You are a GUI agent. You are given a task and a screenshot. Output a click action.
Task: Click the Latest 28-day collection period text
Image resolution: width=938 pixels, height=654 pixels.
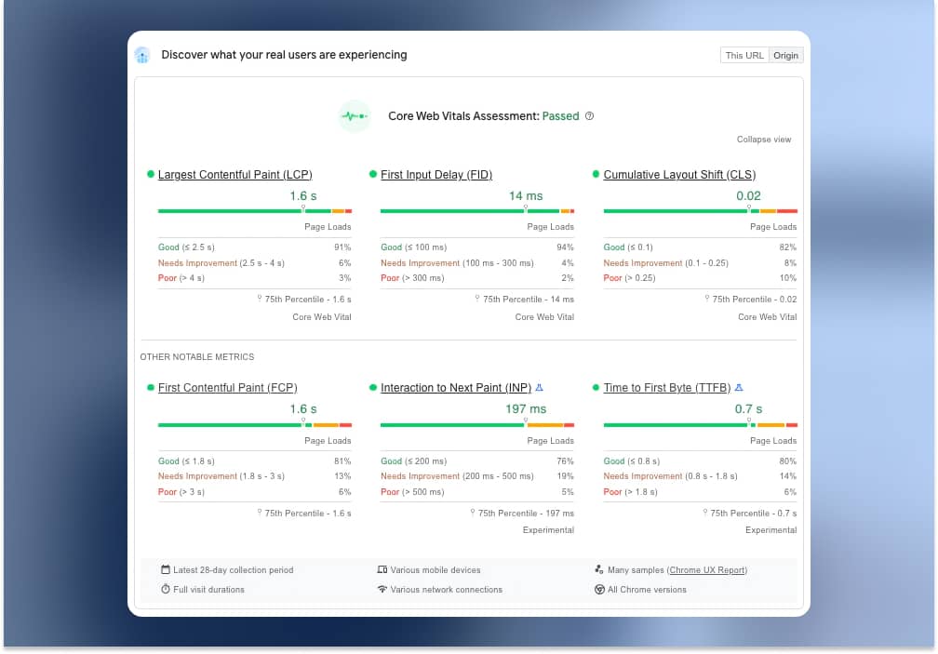click(234, 570)
